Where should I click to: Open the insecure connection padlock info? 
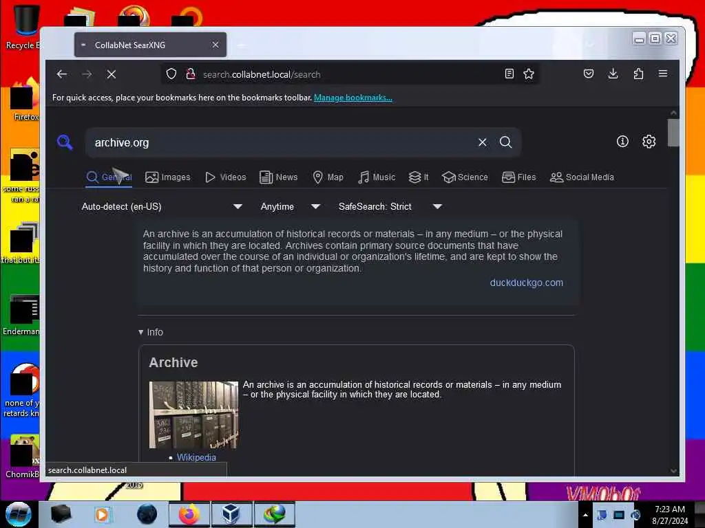[191, 74]
